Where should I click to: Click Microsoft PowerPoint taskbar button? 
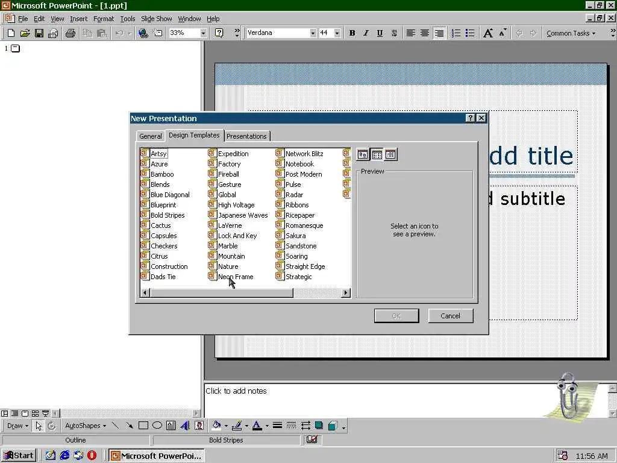tap(156, 456)
